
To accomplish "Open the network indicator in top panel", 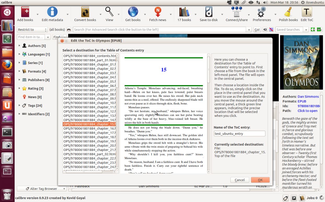I will (258, 2).
